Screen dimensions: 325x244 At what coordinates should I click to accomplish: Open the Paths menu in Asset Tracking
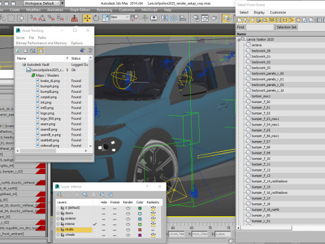[42, 37]
